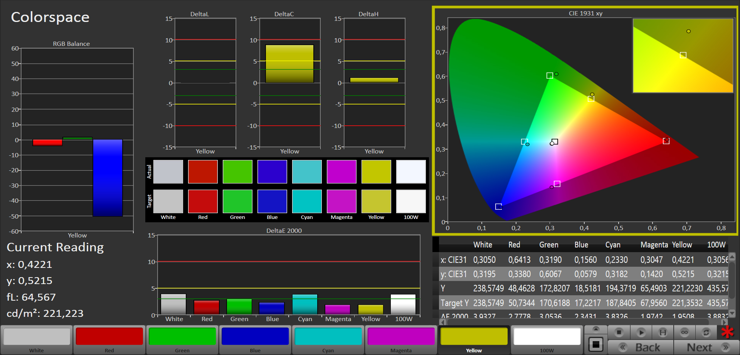Click the Target row Yellow swatch

(376, 201)
